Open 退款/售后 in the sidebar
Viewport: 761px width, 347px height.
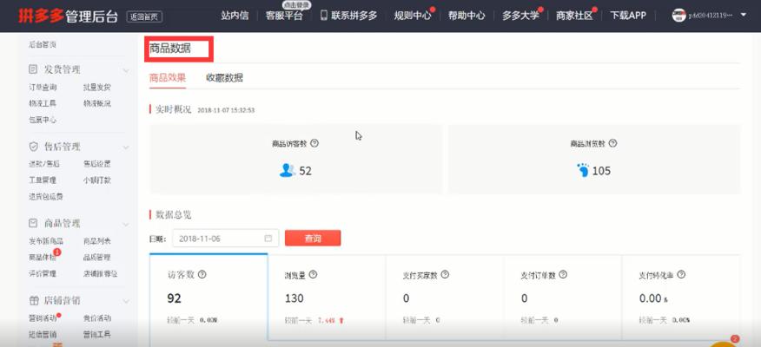(x=44, y=164)
